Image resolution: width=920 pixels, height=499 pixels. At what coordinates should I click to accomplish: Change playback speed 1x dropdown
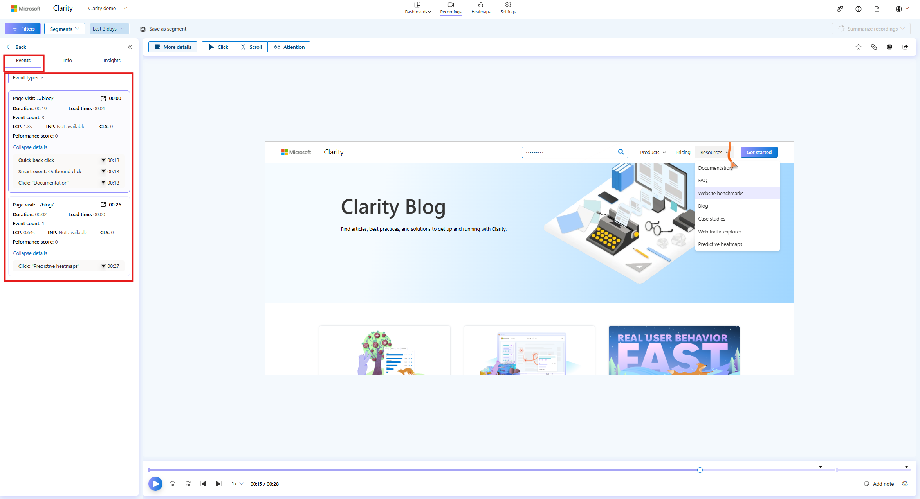[x=237, y=484]
